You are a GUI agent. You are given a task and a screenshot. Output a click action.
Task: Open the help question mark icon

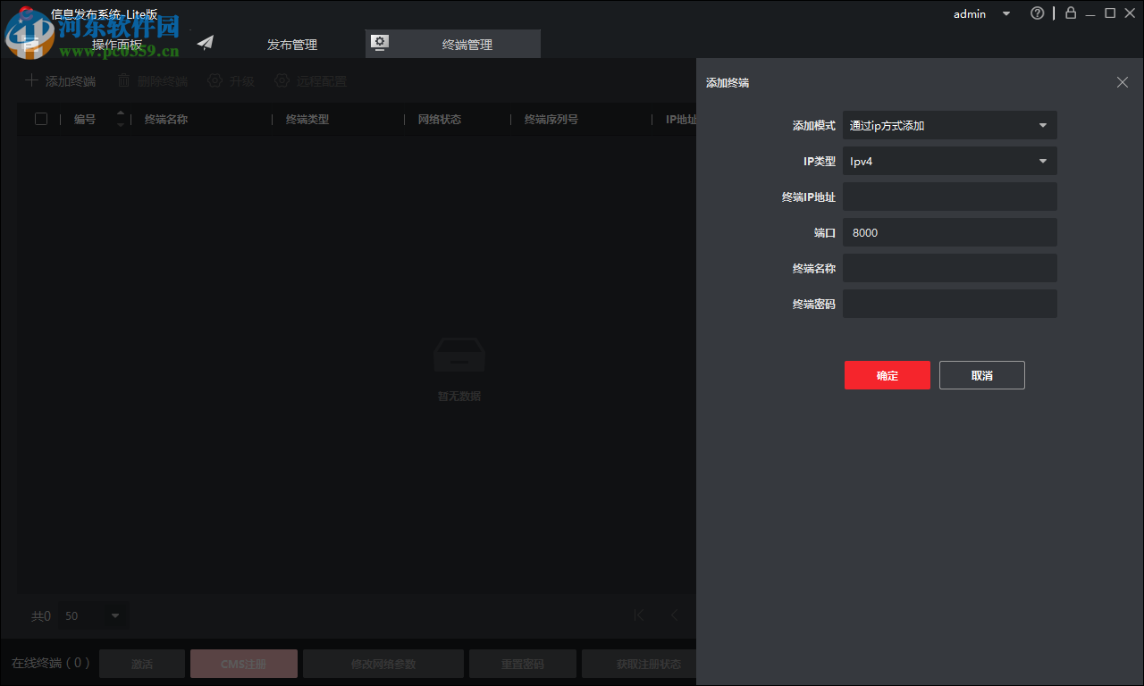(x=1037, y=13)
